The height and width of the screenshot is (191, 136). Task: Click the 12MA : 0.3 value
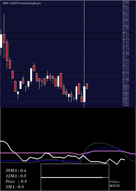pos(16,176)
